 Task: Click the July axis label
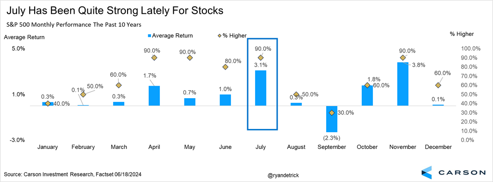(x=261, y=147)
